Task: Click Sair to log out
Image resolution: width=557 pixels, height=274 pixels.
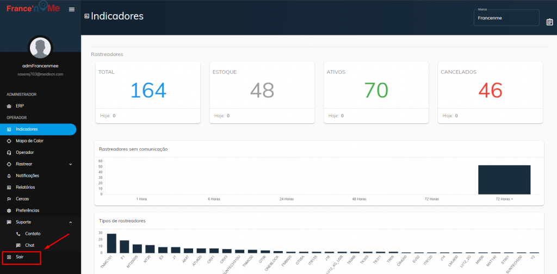Action: 20,257
